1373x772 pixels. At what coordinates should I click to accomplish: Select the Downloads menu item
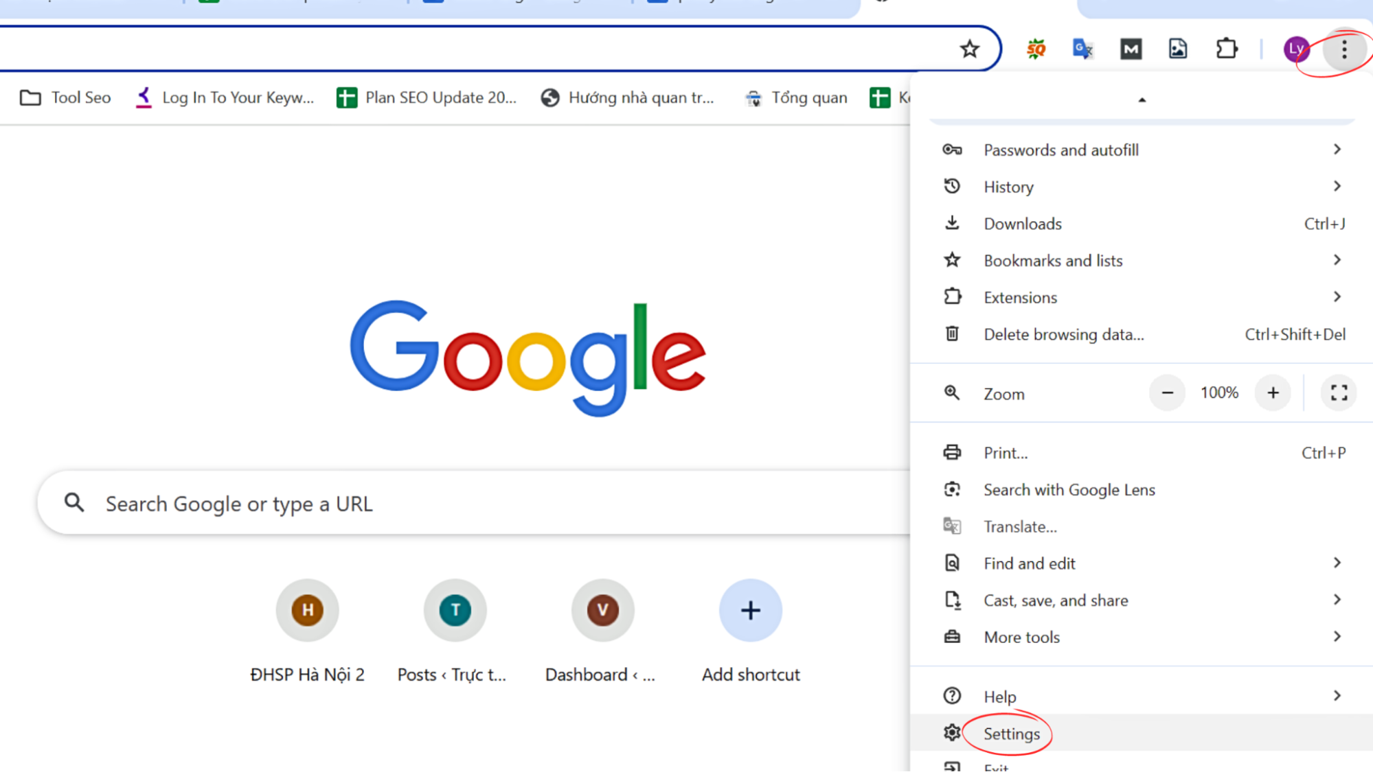tap(1022, 224)
